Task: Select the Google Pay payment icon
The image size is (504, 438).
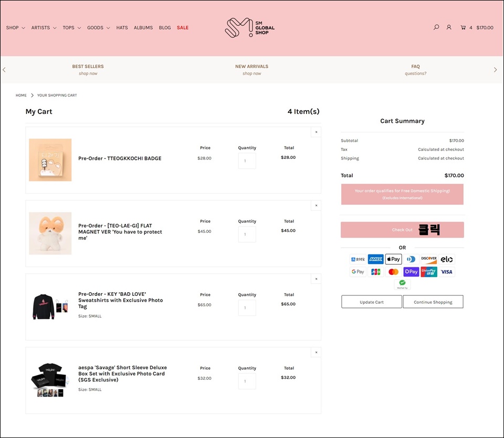Action: coord(358,272)
